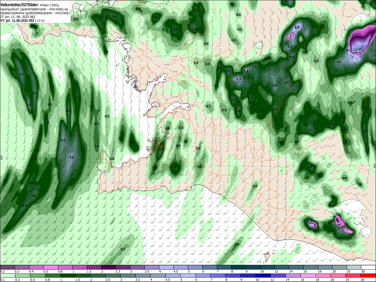Click the 5.2 value beside the 3.2 label
The height and width of the screenshot is (282, 376).
click(x=246, y=71)
